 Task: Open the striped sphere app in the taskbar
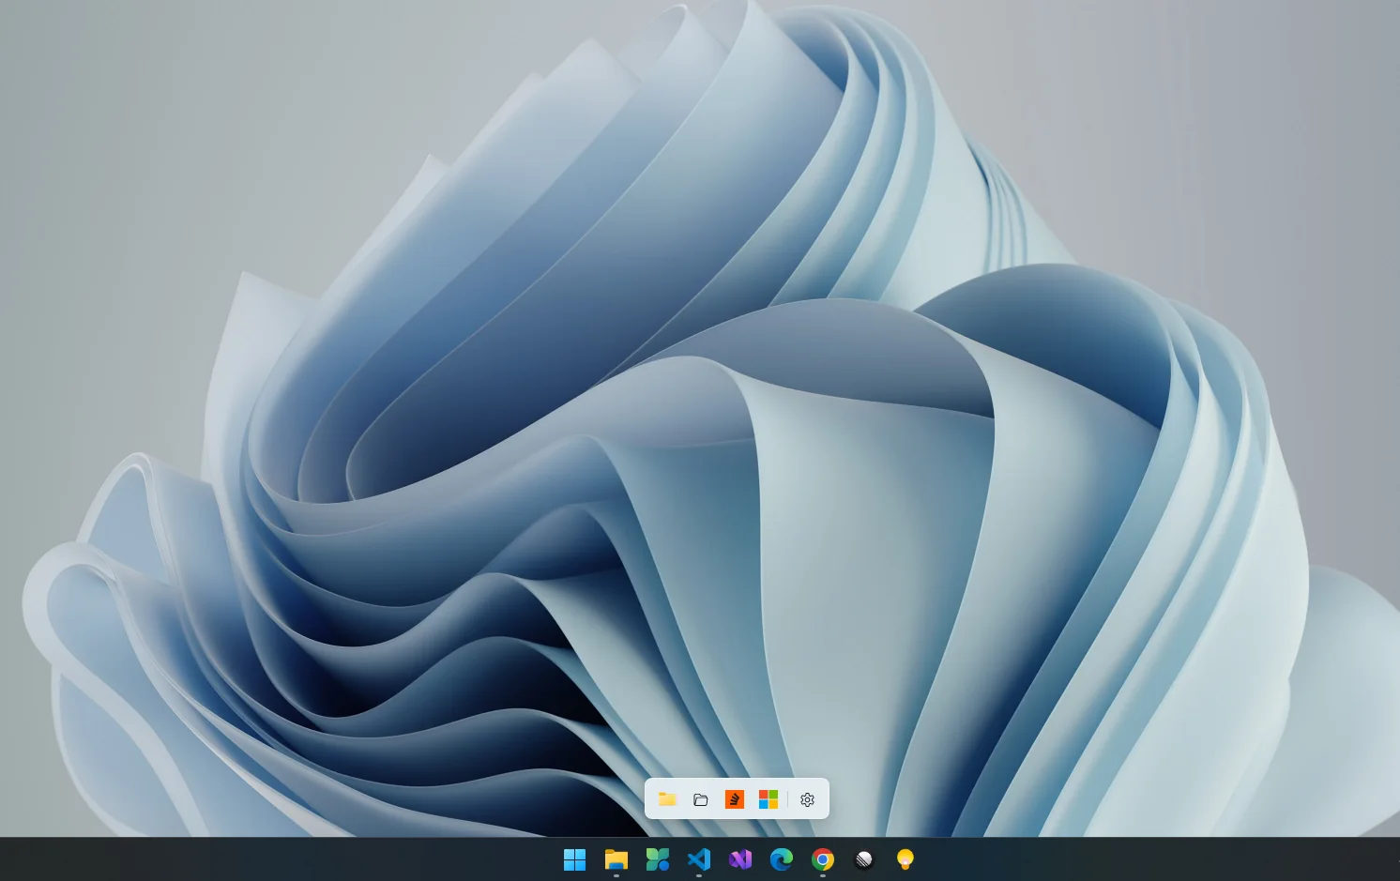[x=864, y=859]
